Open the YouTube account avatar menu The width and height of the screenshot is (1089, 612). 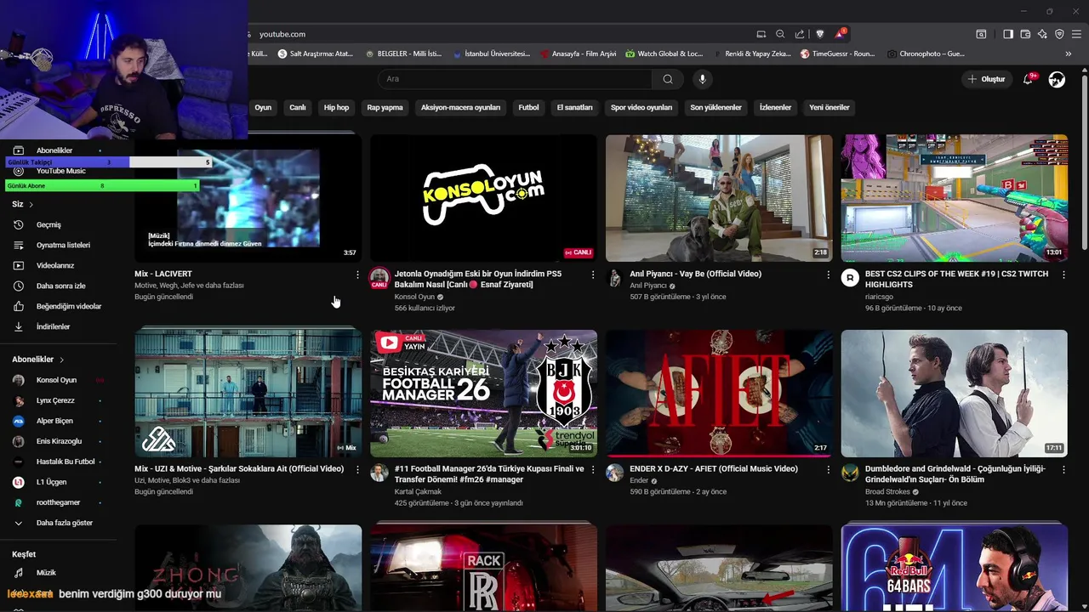coord(1057,79)
